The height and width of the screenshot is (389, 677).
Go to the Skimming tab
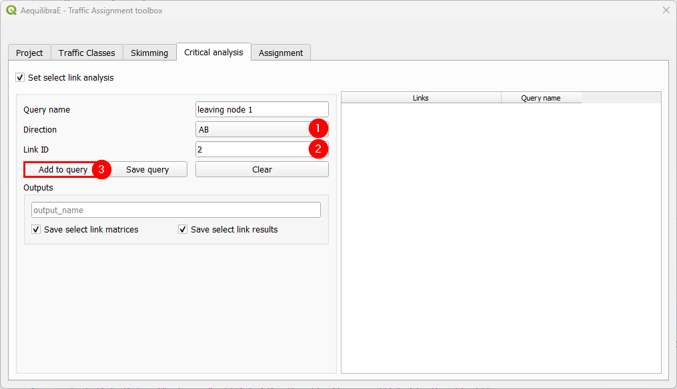149,53
